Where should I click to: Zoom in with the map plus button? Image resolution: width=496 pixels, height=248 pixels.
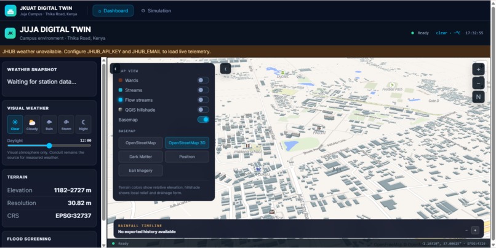coord(478,69)
